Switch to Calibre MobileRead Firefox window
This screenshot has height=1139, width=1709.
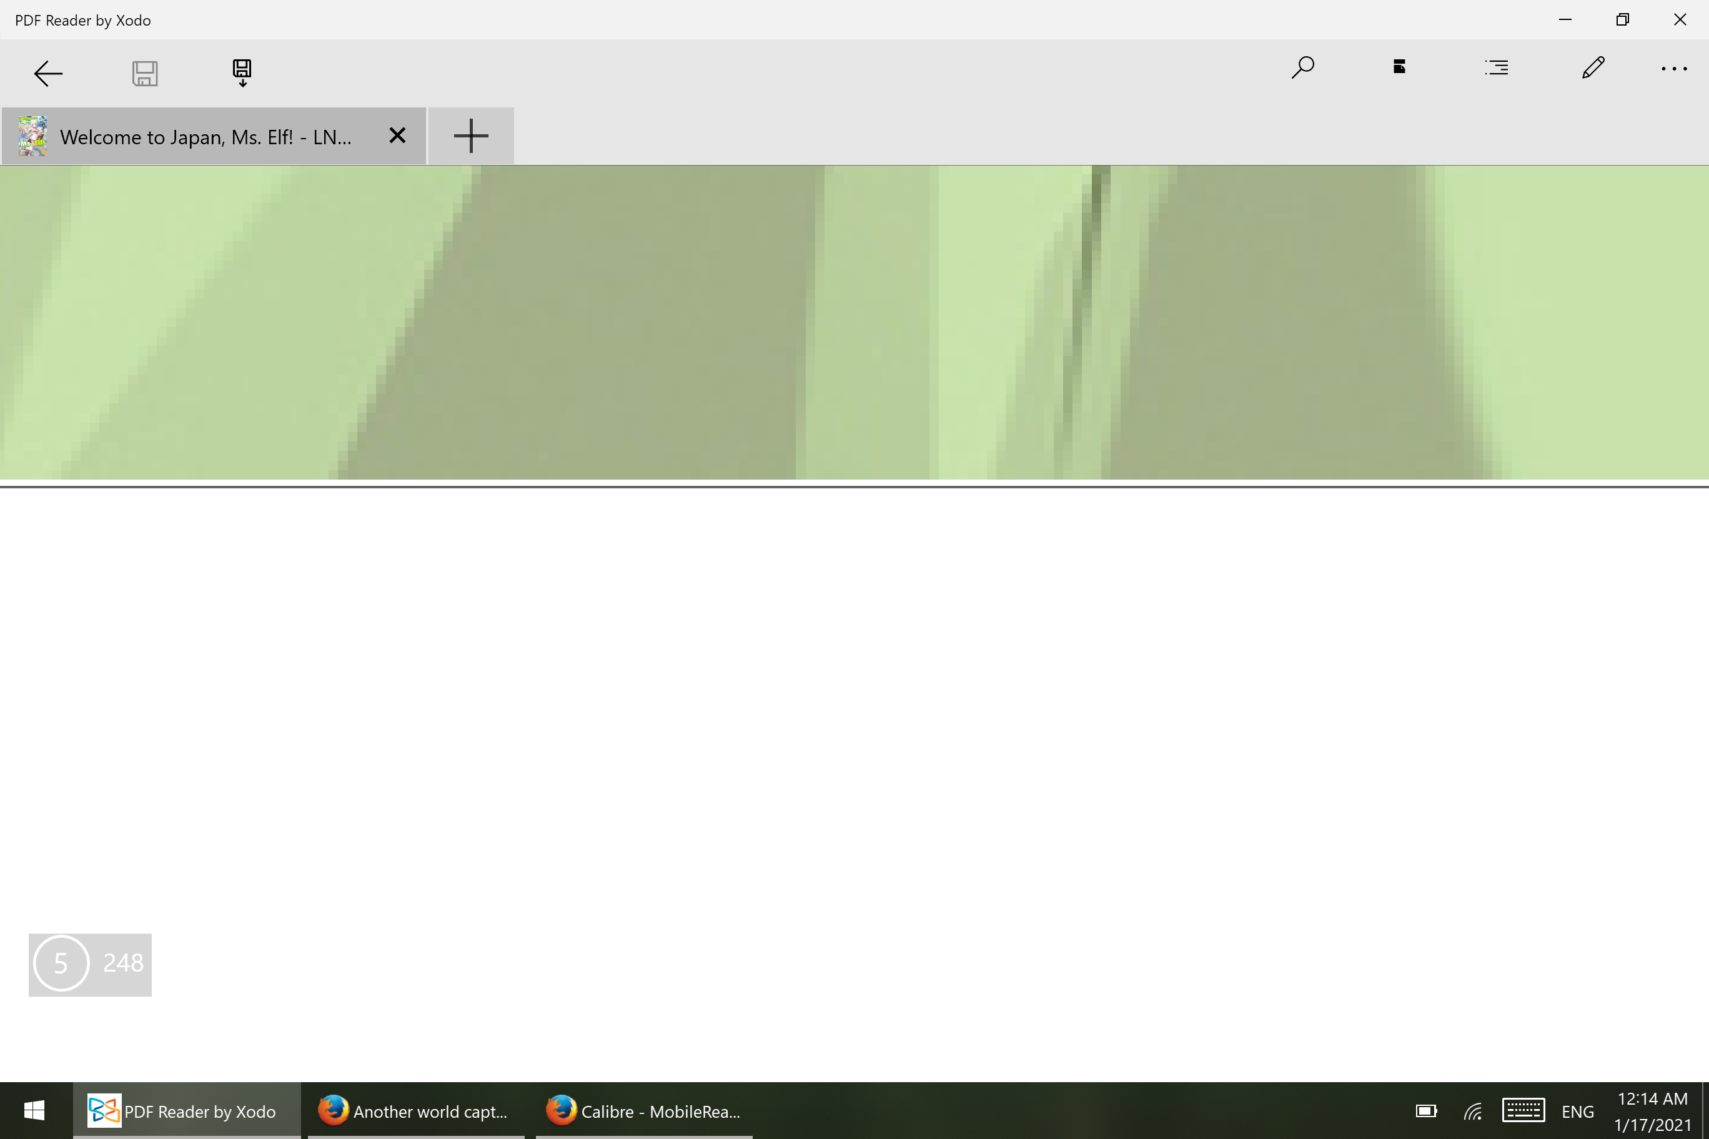pos(644,1111)
